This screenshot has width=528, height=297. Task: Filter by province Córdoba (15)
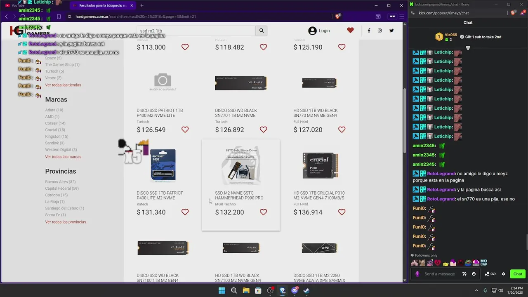click(56, 195)
